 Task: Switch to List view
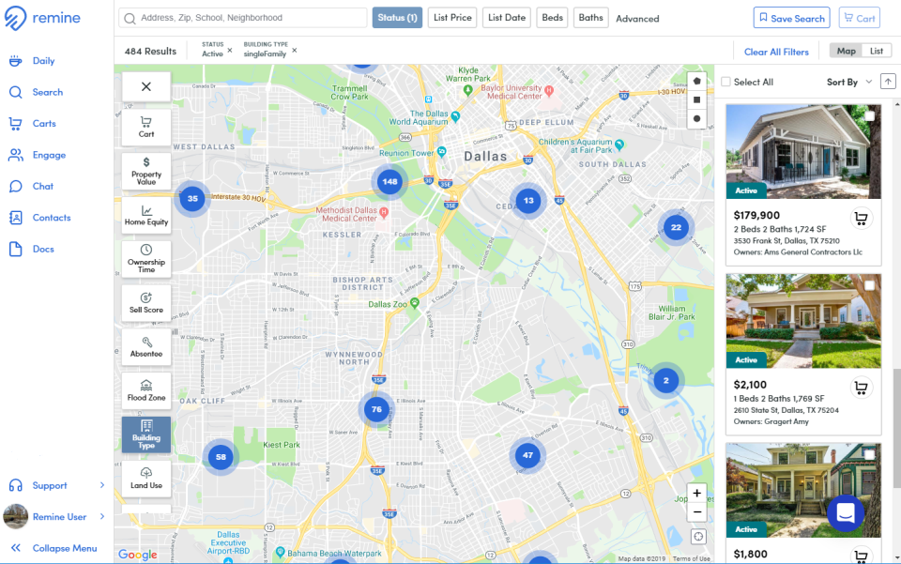coord(877,51)
